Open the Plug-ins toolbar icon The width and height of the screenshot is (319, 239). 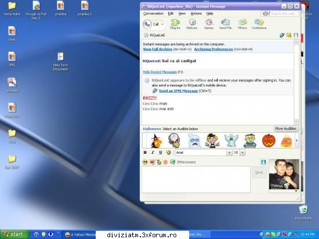(x=175, y=24)
